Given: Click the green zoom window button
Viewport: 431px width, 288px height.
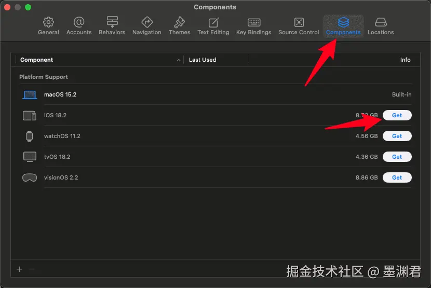Looking at the screenshot, I should [28, 7].
